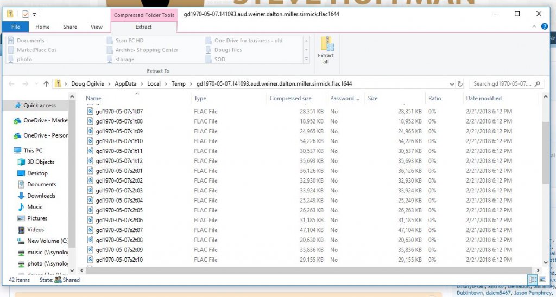Click the Up arrow navigation button
Viewport: 556px width, 297px height.
point(46,84)
